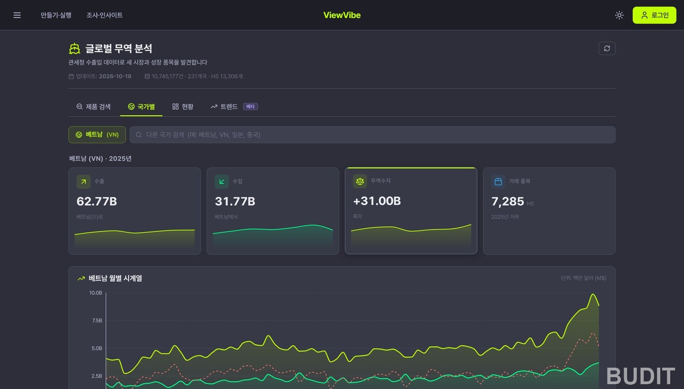Click the 수입 arrow icon
Viewport: 684px width, 389px height.
pyautogui.click(x=222, y=182)
